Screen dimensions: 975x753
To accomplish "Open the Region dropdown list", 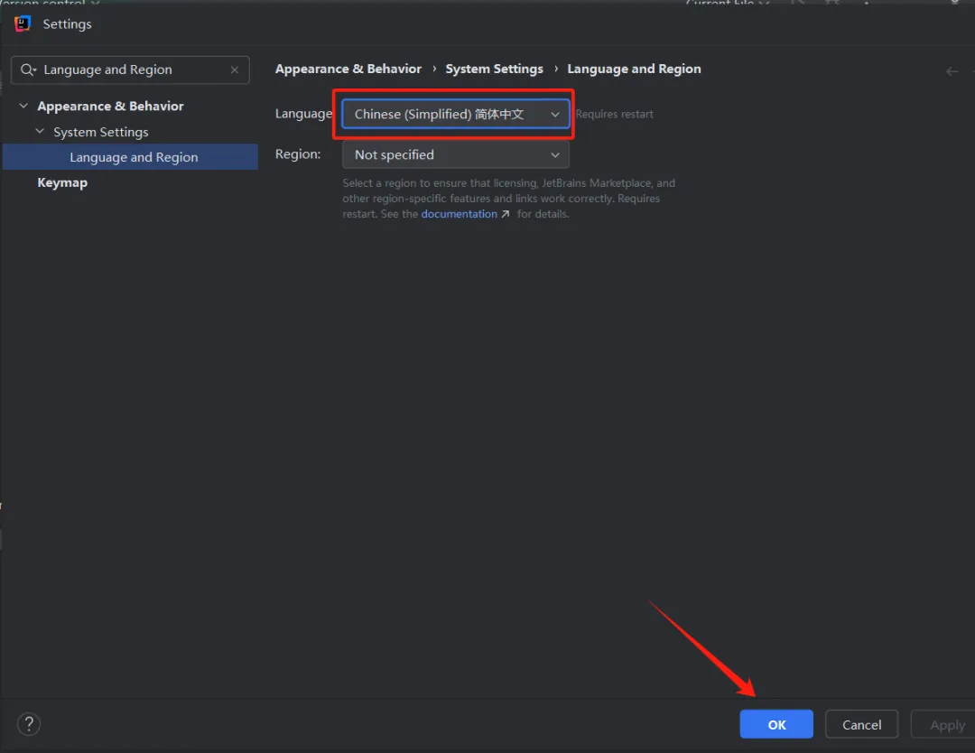I will click(456, 155).
